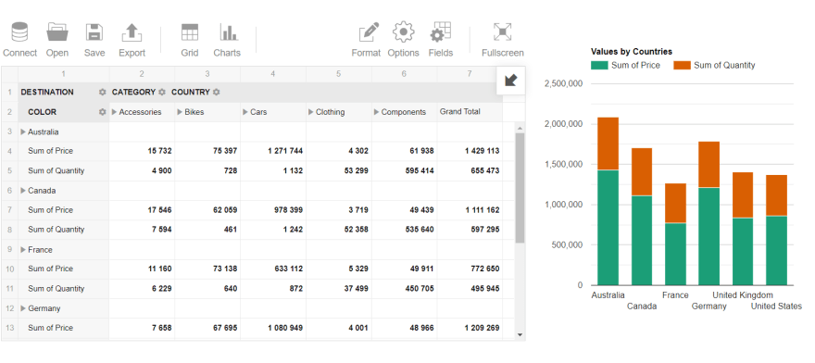Click the Values by Countries chart title

[x=632, y=52]
